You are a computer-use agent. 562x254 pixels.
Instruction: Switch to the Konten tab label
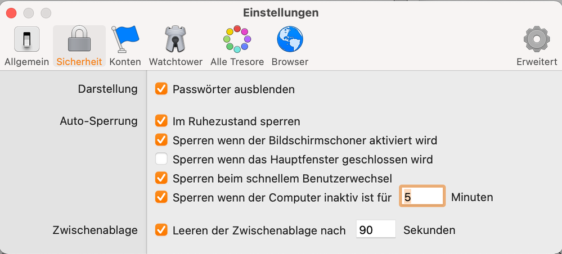pyautogui.click(x=125, y=62)
